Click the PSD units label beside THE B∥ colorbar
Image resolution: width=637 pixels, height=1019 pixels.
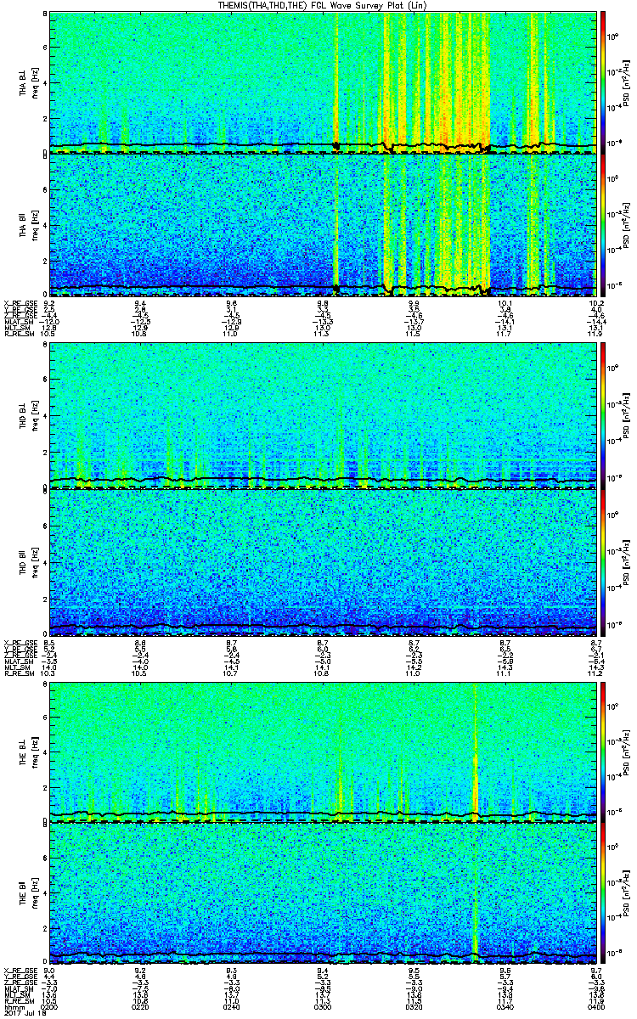pos(627,893)
